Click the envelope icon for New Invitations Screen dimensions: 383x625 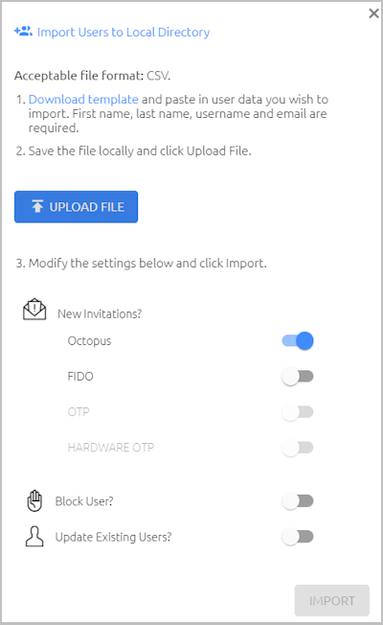click(34, 310)
